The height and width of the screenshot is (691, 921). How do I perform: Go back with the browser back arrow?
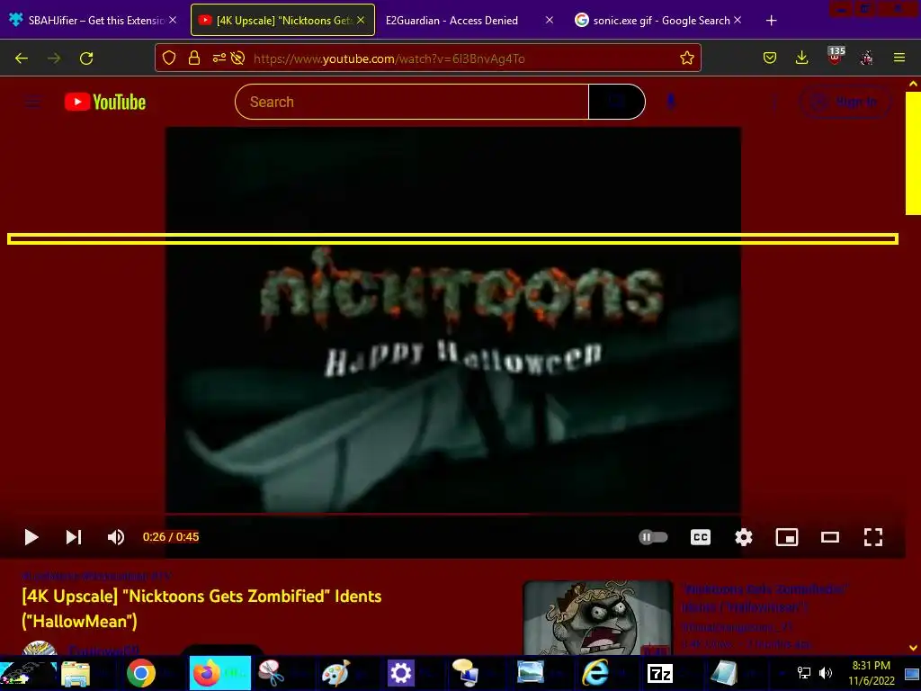22,58
